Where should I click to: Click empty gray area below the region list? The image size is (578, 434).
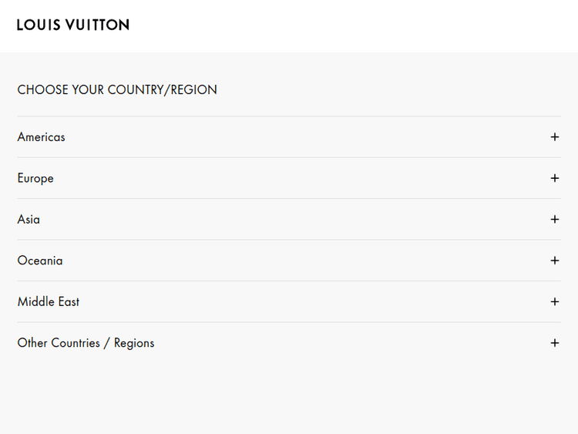click(x=289, y=397)
